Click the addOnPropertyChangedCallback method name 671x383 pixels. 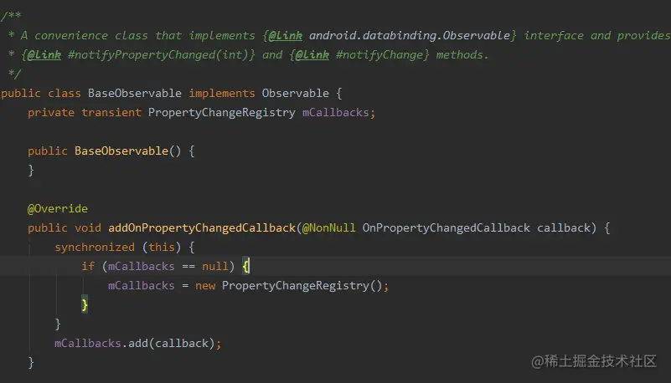(202, 227)
